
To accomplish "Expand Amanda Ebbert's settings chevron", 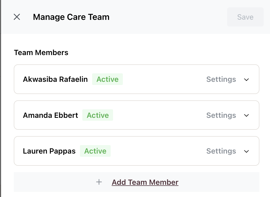I will click(246, 115).
